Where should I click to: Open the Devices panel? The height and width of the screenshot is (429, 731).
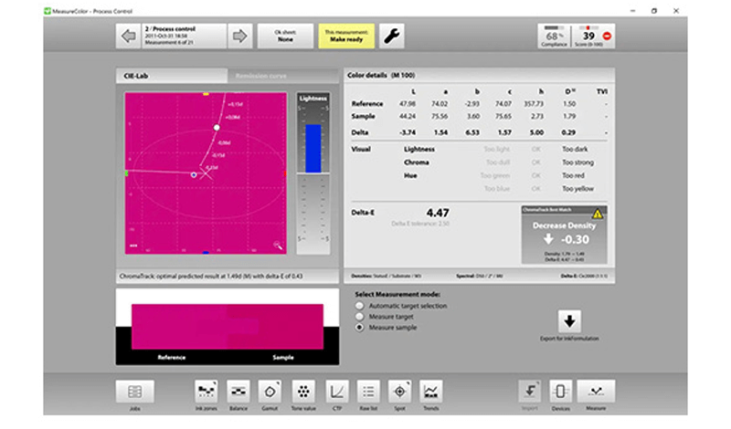tap(560, 392)
